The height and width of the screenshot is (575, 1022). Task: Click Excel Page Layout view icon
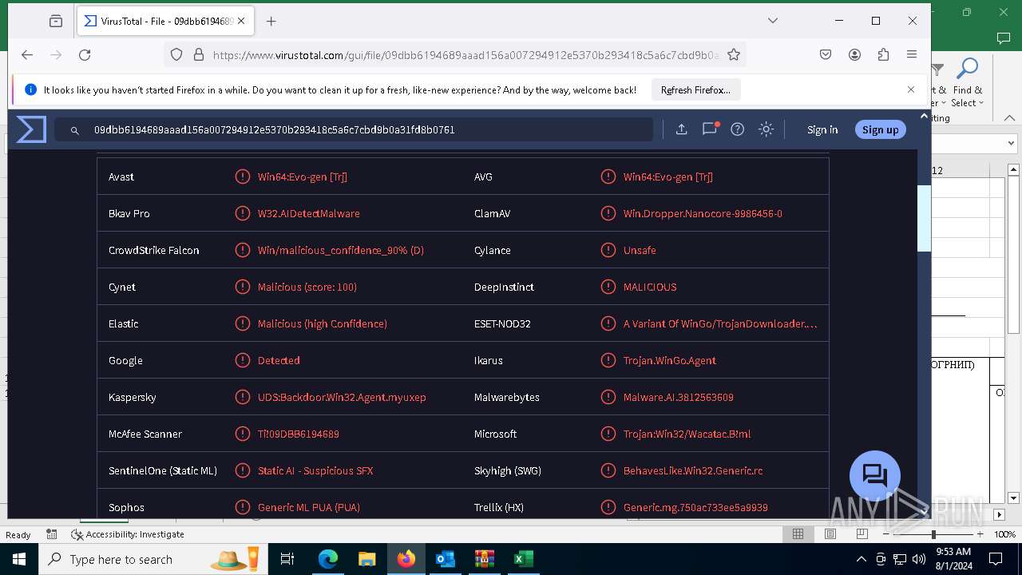pyautogui.click(x=830, y=534)
